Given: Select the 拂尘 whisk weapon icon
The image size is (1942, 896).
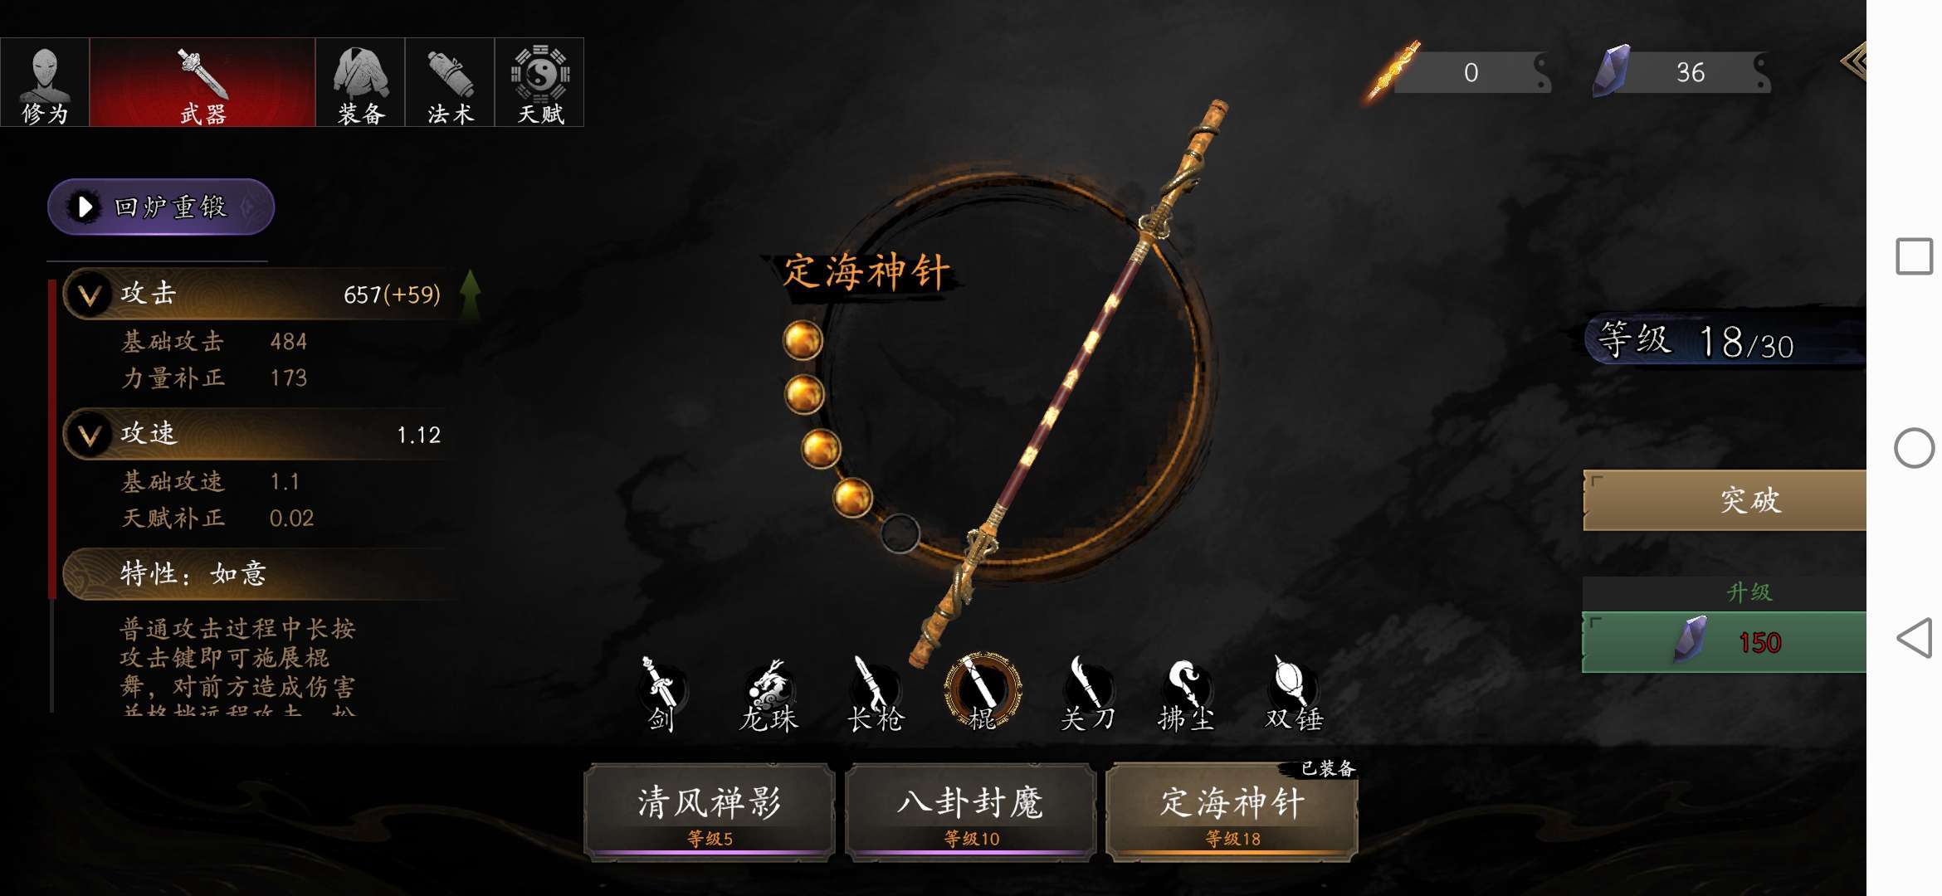Looking at the screenshot, I should click(1187, 694).
